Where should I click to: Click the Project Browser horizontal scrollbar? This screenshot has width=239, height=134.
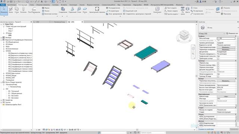[12, 130]
